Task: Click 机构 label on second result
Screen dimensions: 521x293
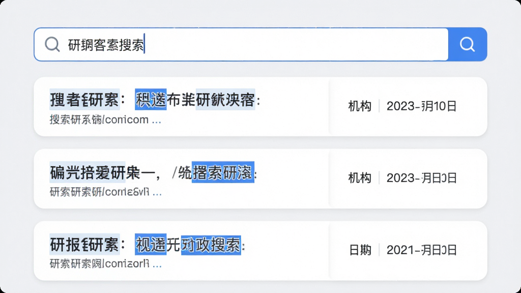Action: [x=360, y=178]
